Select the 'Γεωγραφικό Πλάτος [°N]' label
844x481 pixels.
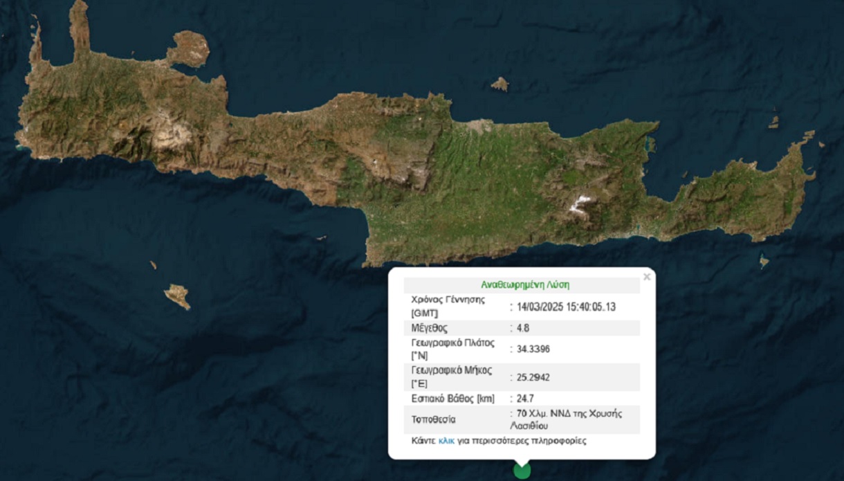[x=453, y=349]
